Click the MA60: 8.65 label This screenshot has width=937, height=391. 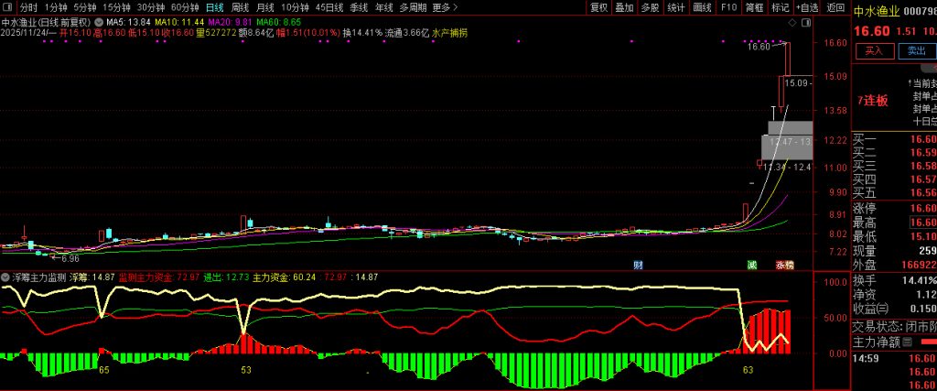[x=277, y=22]
